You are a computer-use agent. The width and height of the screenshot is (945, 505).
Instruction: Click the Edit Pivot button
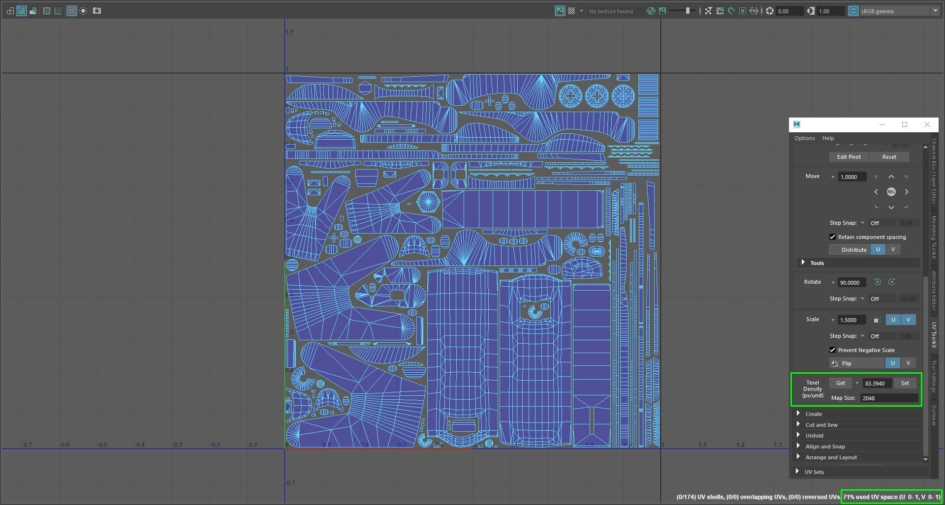coord(849,157)
